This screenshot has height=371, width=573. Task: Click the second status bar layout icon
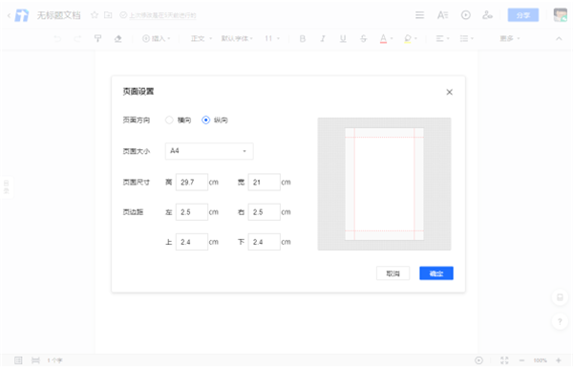tap(35, 360)
